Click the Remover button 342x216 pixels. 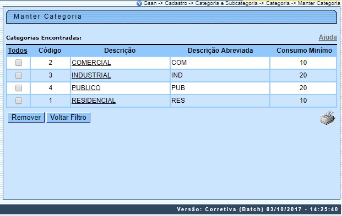pos(26,118)
